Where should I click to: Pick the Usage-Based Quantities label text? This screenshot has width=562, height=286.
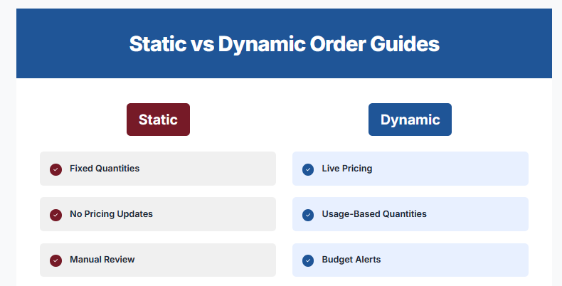[374, 214]
